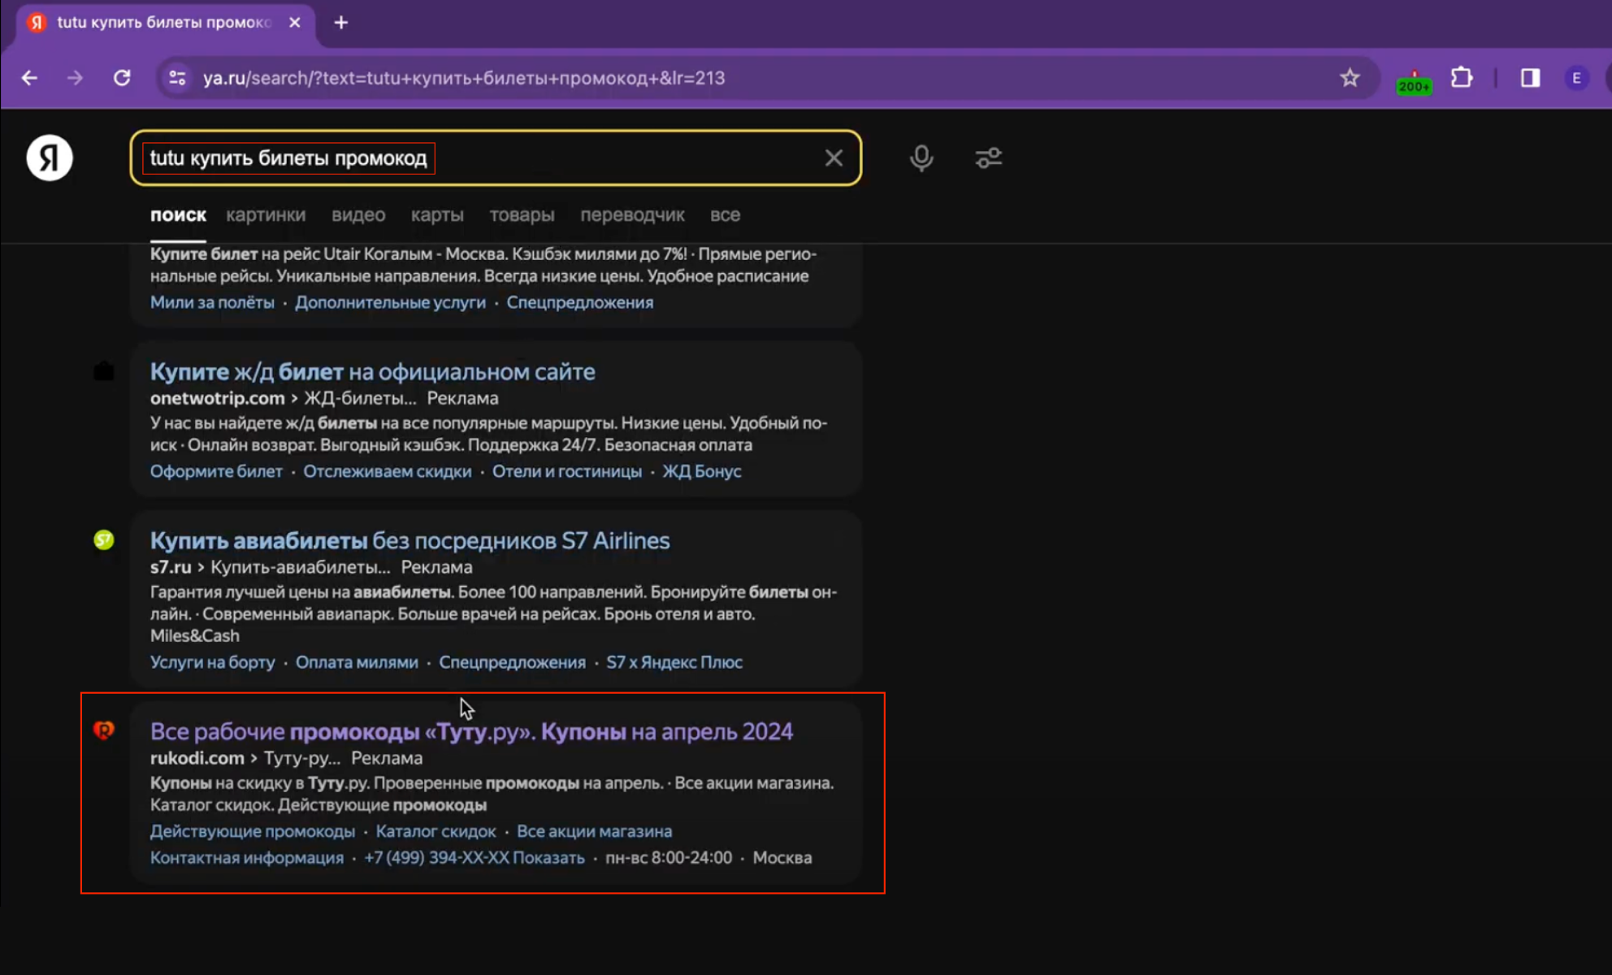Open Дополнительные услуги link
The image size is (1612, 975).
coord(390,302)
